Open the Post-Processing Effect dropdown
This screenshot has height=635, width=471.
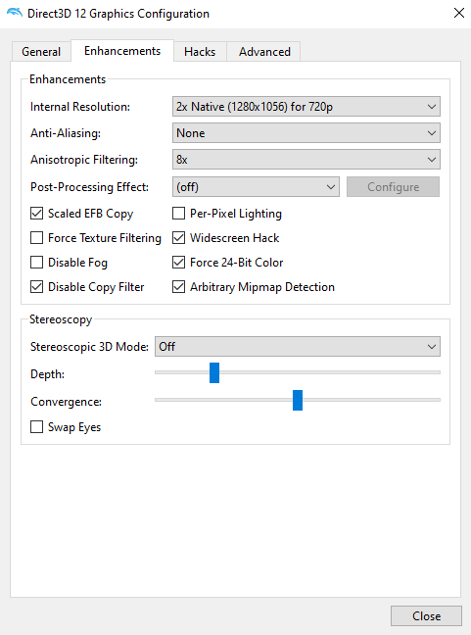click(256, 187)
